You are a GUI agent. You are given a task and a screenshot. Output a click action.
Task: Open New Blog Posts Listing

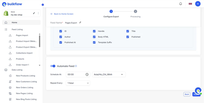click(x=26, y=99)
